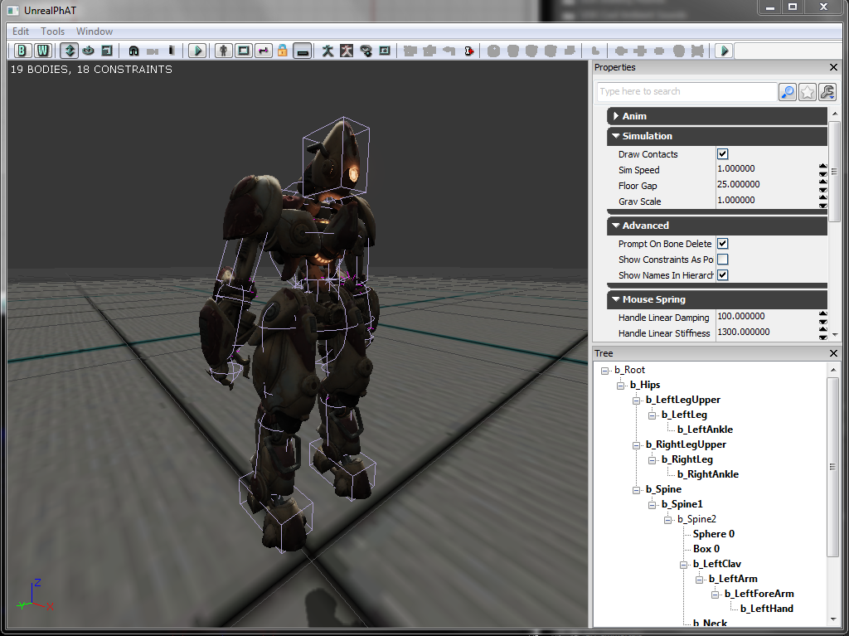
Task: Toggle the magnet snap icon
Action: point(133,51)
